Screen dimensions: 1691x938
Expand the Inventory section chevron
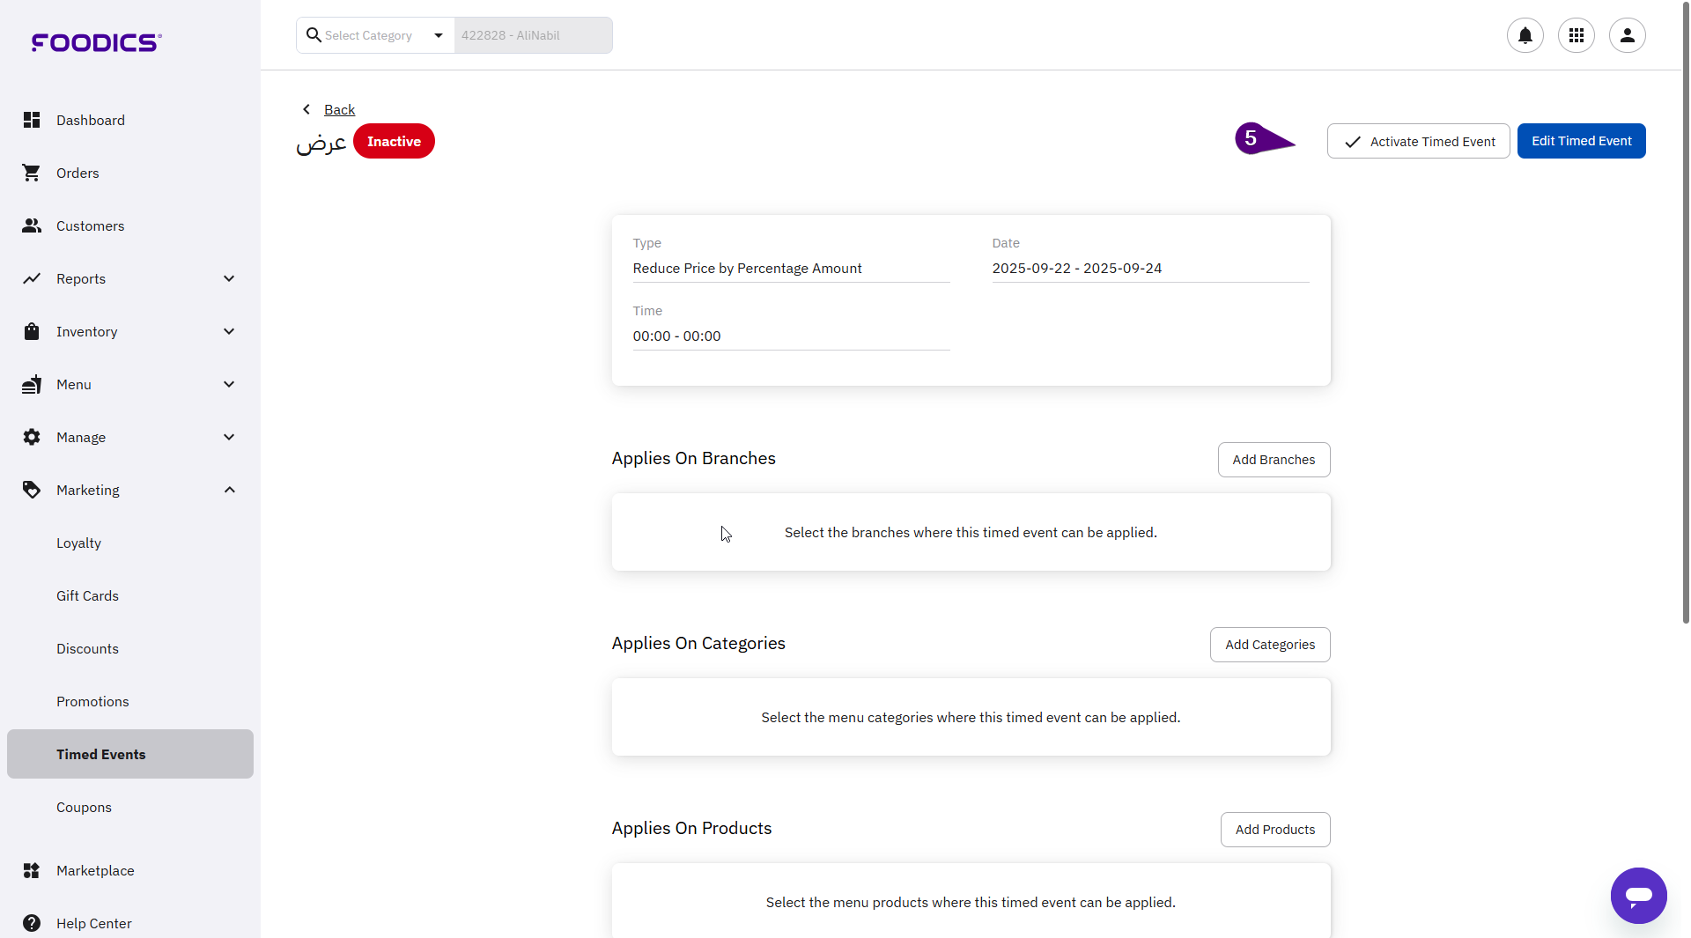point(229,331)
